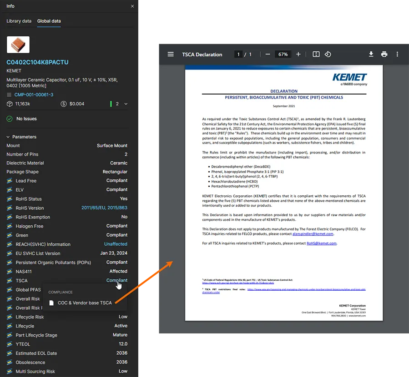
Task: Click alanspindler@kemet.com email link
Action: click(x=313, y=234)
